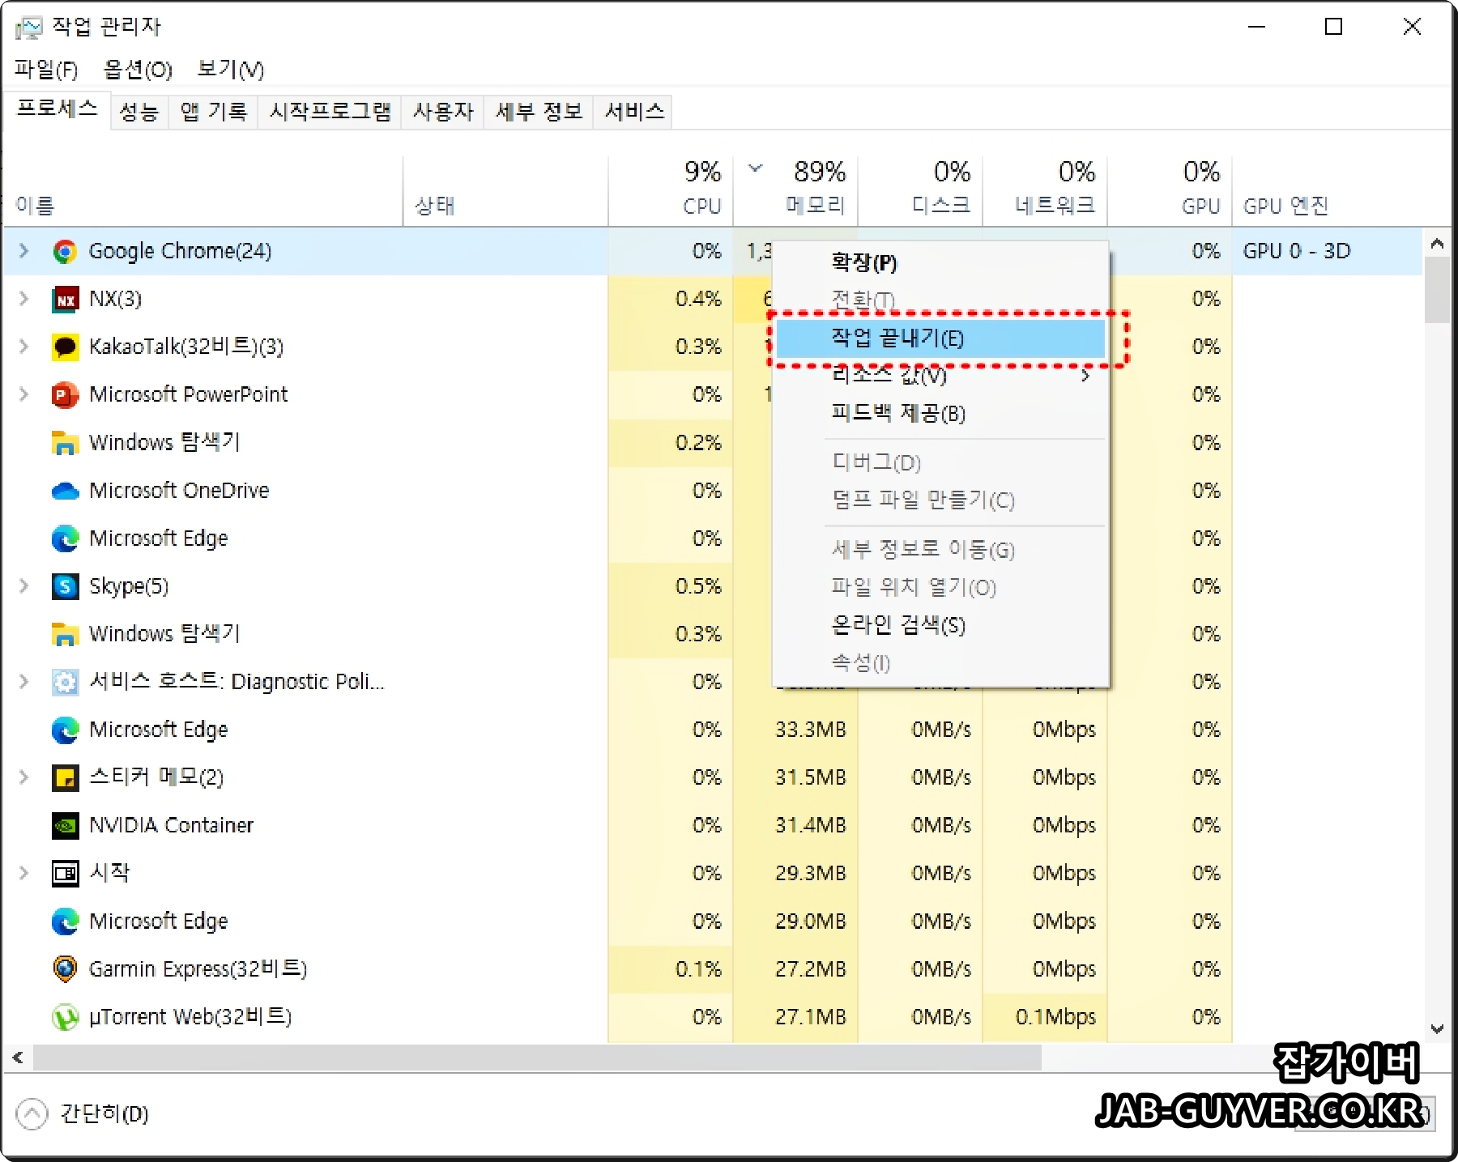Maximize the Task Manager window
1458x1162 pixels.
tap(1333, 27)
